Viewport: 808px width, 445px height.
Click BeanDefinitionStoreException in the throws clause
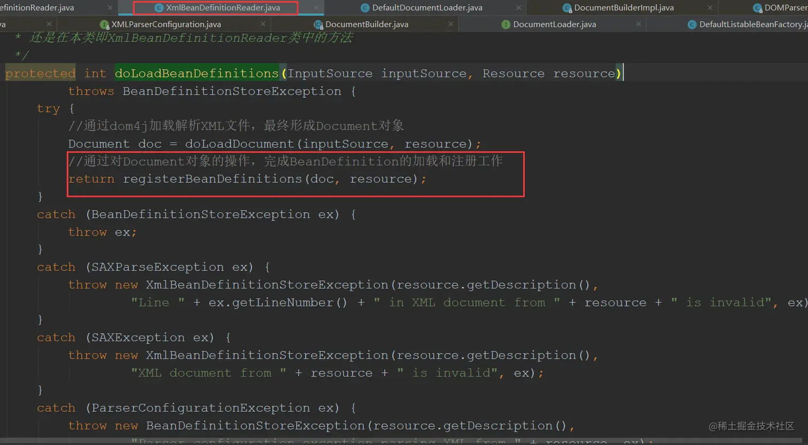232,91
